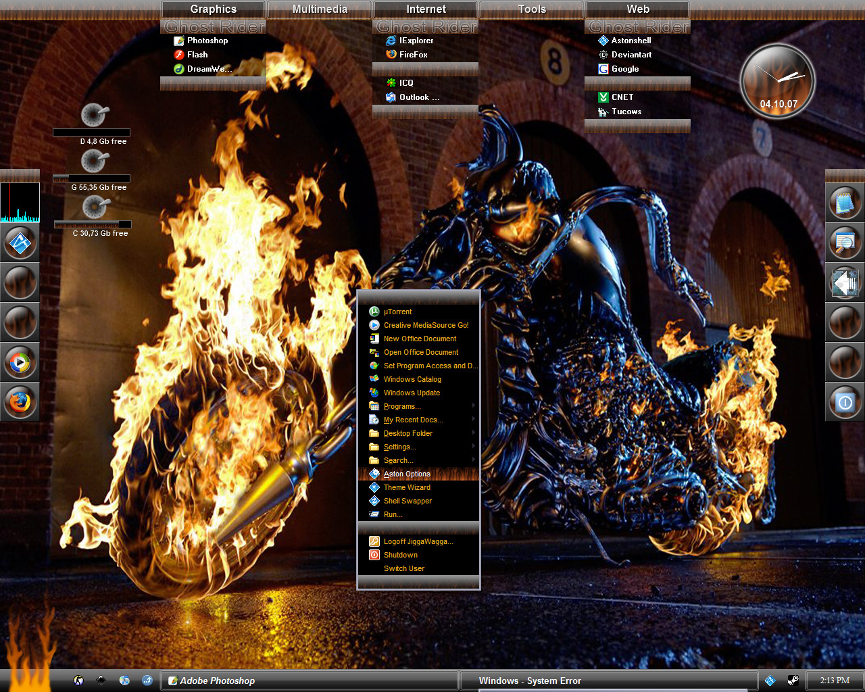The height and width of the screenshot is (692, 865).
Task: Click the blue power button in right panel
Action: 845,402
